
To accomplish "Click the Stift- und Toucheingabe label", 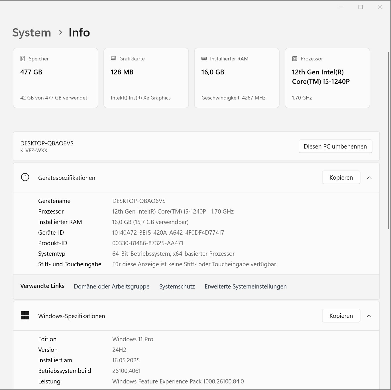I will [x=70, y=264].
